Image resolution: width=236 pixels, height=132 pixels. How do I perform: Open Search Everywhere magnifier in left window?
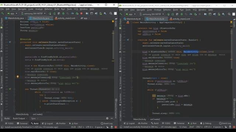(111, 14)
